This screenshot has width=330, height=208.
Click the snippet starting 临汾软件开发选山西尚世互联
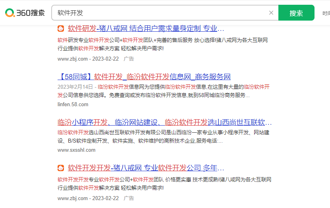(x=164, y=137)
